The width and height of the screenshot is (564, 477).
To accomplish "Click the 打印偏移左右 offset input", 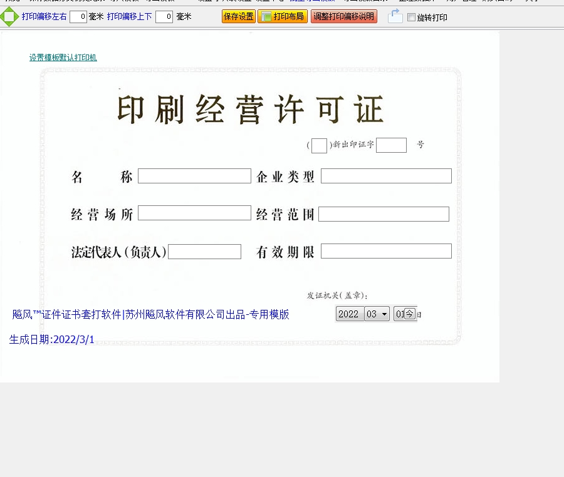I will coord(78,17).
